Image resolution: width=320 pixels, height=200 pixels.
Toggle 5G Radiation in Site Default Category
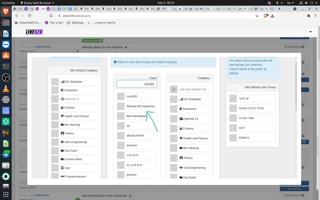pyautogui.click(x=55, y=81)
